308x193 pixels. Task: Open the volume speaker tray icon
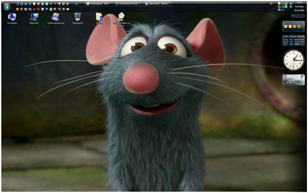[291, 7]
